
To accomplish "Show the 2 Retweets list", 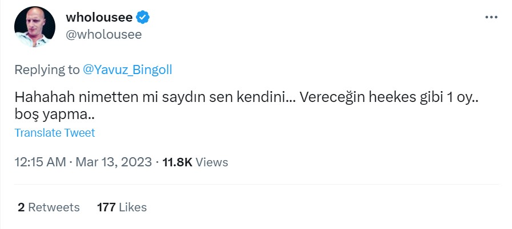I will point(49,207).
